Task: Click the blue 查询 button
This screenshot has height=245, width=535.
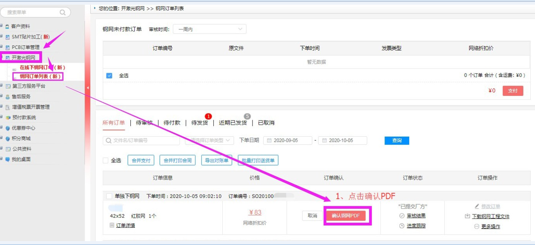Action: (x=397, y=141)
